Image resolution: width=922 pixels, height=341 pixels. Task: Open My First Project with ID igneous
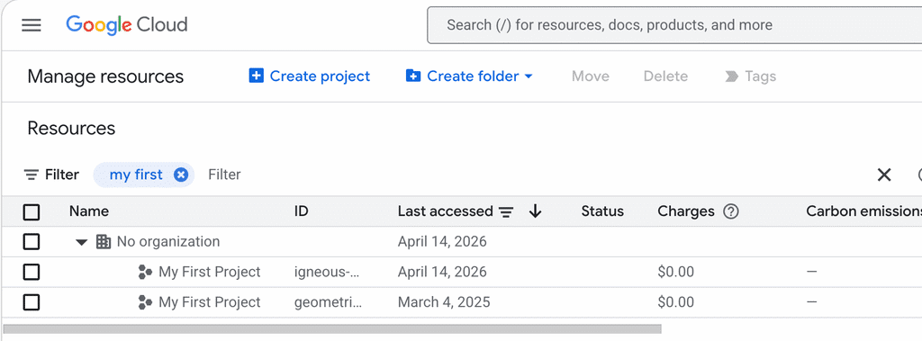209,273
